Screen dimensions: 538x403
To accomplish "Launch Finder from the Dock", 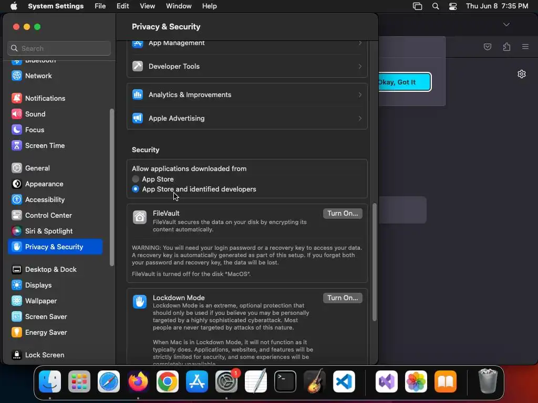I will click(x=50, y=382).
